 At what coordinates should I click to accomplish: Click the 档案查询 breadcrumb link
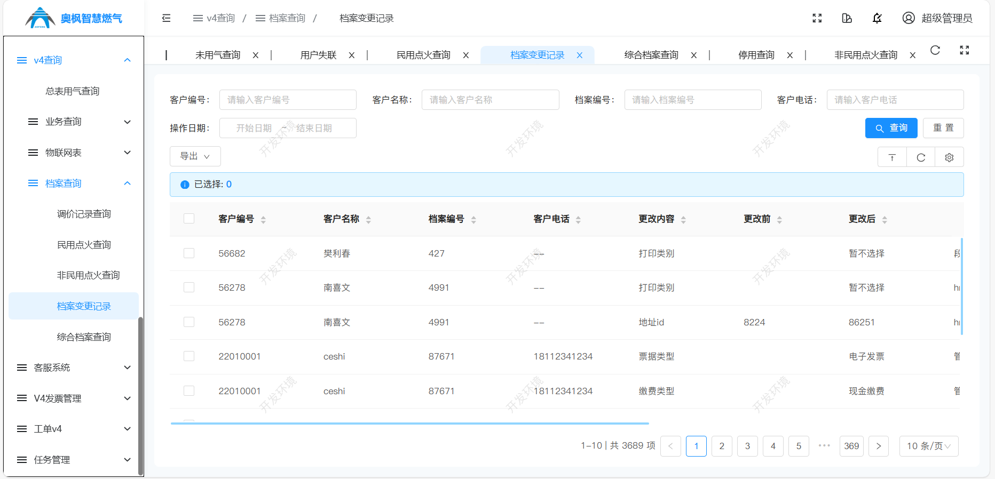[x=281, y=18]
